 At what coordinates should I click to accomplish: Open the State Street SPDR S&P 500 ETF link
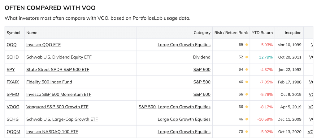click(x=58, y=70)
